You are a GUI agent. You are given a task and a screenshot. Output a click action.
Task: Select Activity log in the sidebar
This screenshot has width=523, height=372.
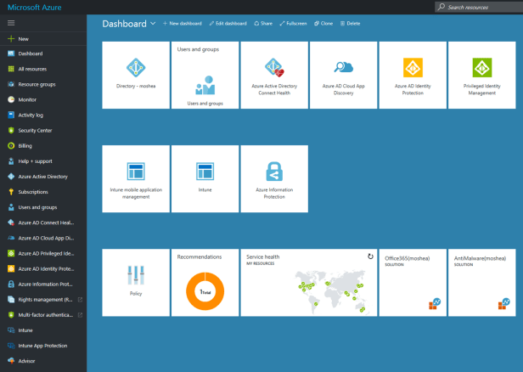pyautogui.click(x=32, y=115)
